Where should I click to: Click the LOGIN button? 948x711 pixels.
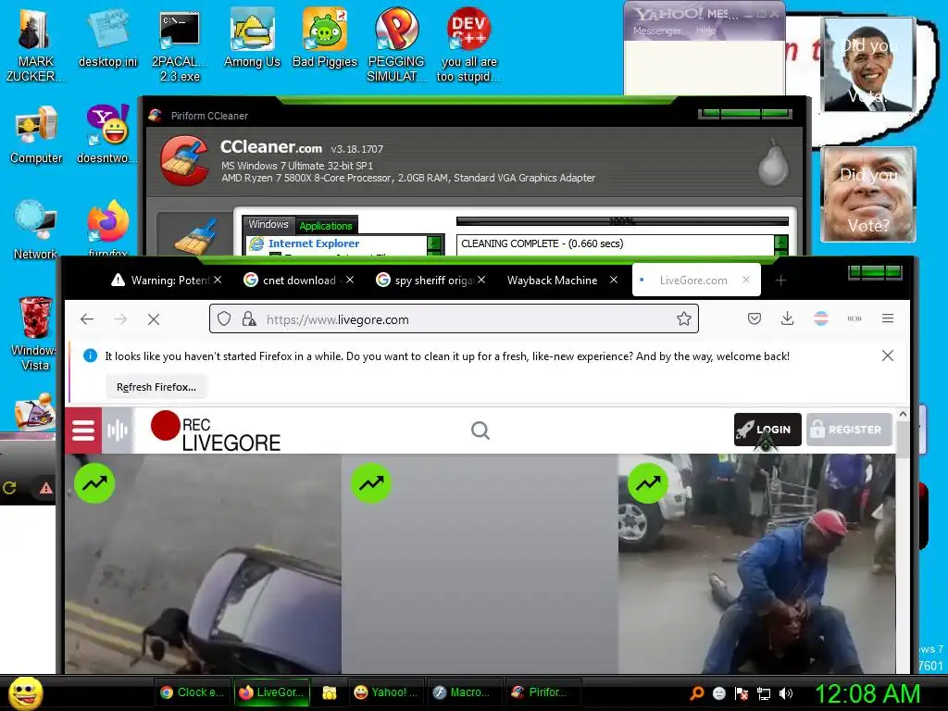click(x=767, y=430)
